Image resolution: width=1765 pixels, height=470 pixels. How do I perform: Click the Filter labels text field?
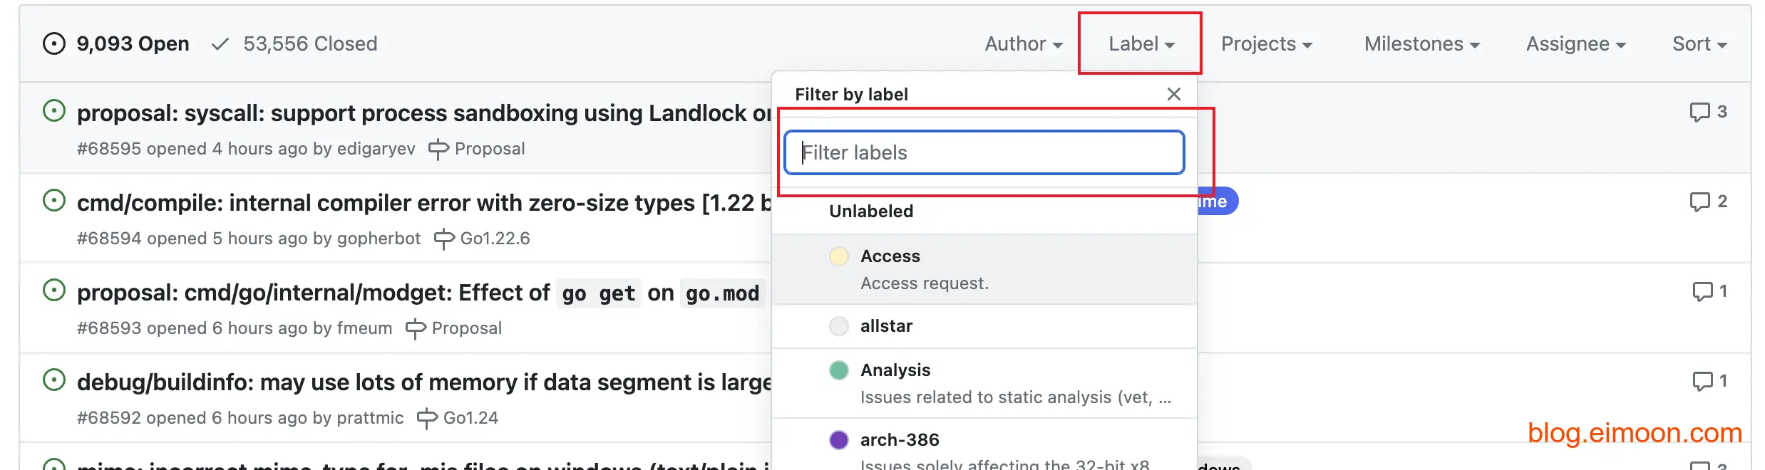click(984, 152)
